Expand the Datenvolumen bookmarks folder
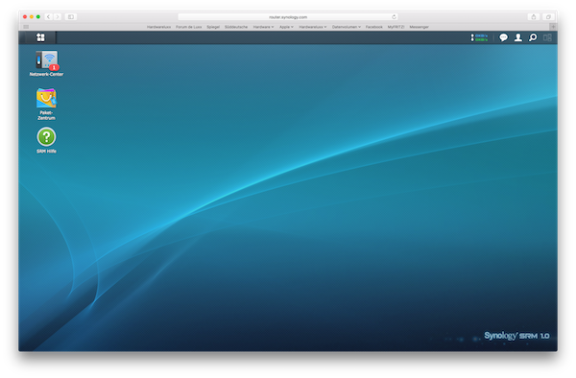The height and width of the screenshot is (378, 576). pyautogui.click(x=347, y=27)
